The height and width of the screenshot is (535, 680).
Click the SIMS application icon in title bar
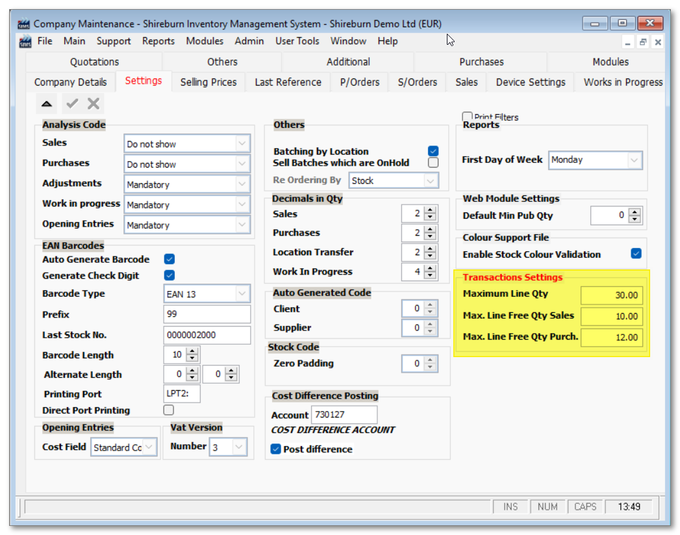(24, 23)
